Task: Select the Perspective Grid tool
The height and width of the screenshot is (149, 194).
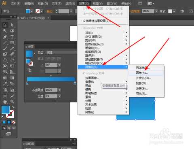Action: [12, 72]
